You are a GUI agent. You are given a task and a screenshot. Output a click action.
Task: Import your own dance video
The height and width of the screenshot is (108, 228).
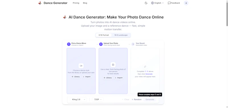point(87,77)
